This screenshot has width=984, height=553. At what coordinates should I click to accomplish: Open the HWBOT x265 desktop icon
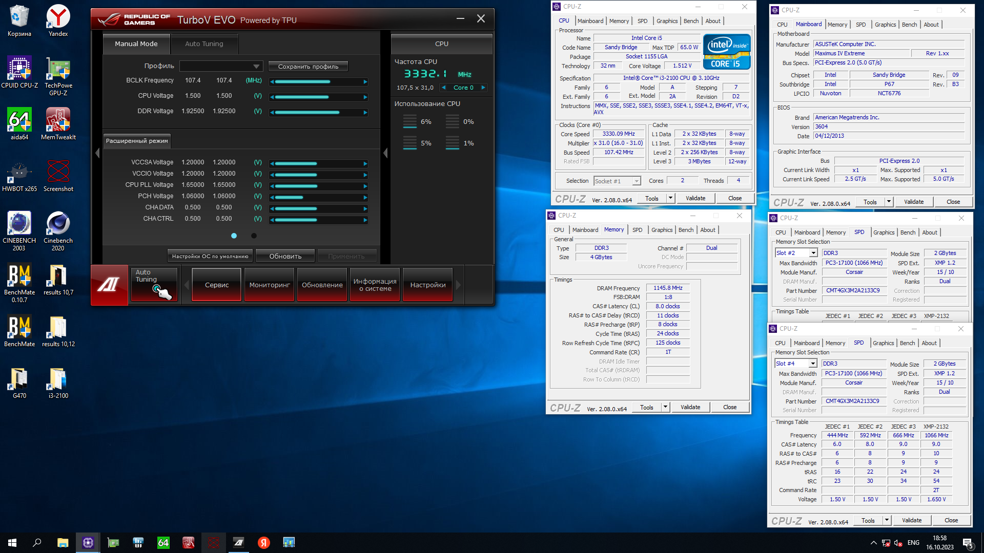19,176
